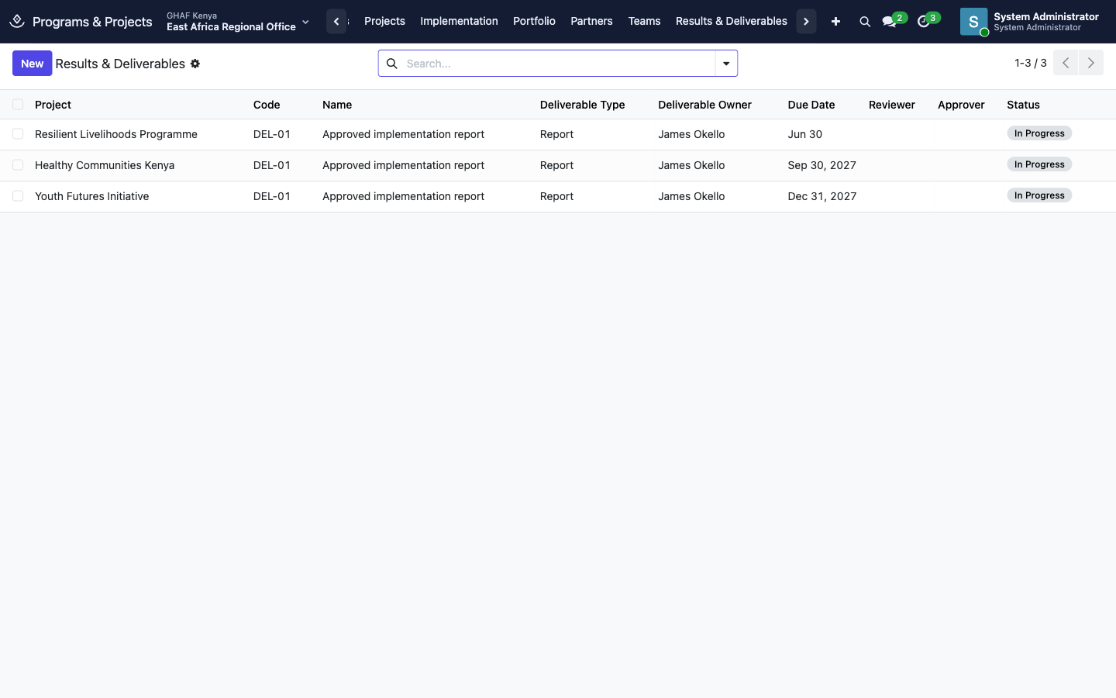1116x698 pixels.
Task: Open the Results & Deliverables menu
Action: (732, 22)
